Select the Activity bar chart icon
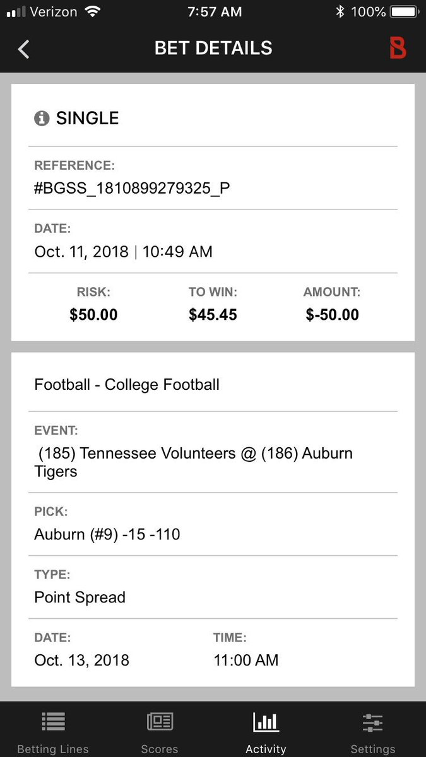The height and width of the screenshot is (757, 426). [x=266, y=722]
